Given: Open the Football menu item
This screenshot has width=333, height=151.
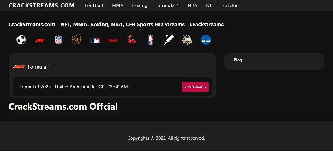Looking at the screenshot, I should point(94,5).
